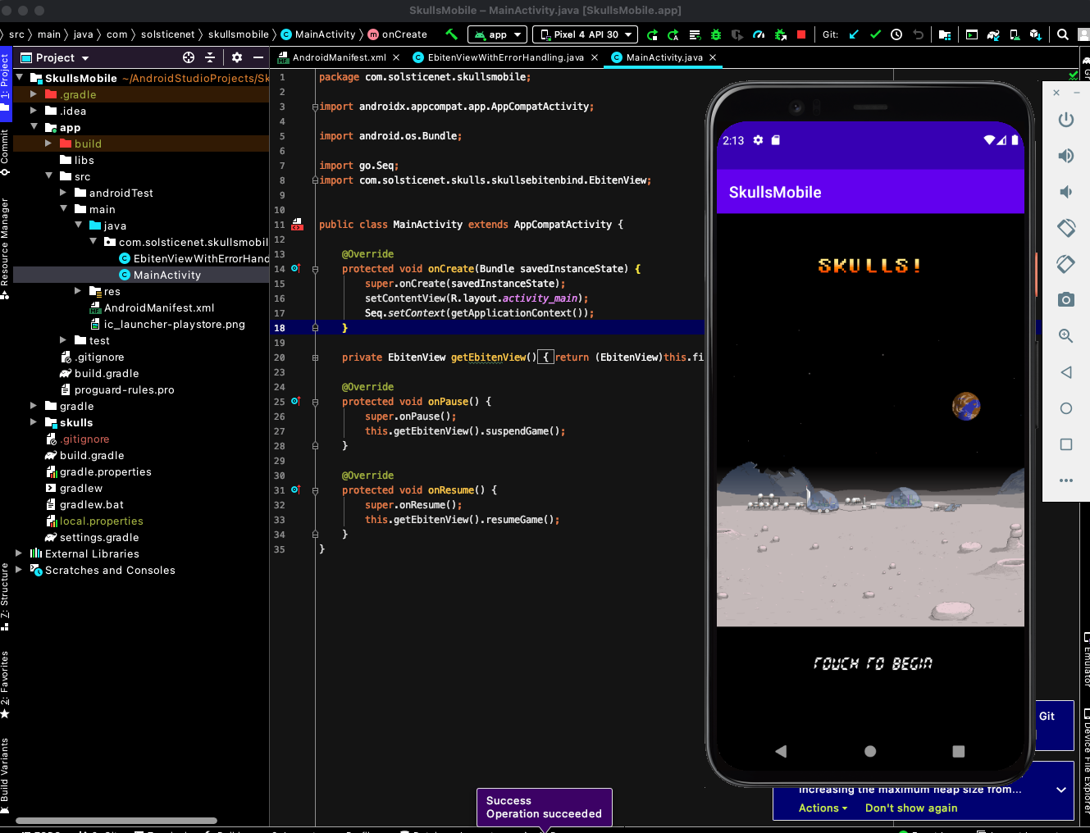Expand the androidTest folder
Screen dimensions: 1090x833
(63, 193)
